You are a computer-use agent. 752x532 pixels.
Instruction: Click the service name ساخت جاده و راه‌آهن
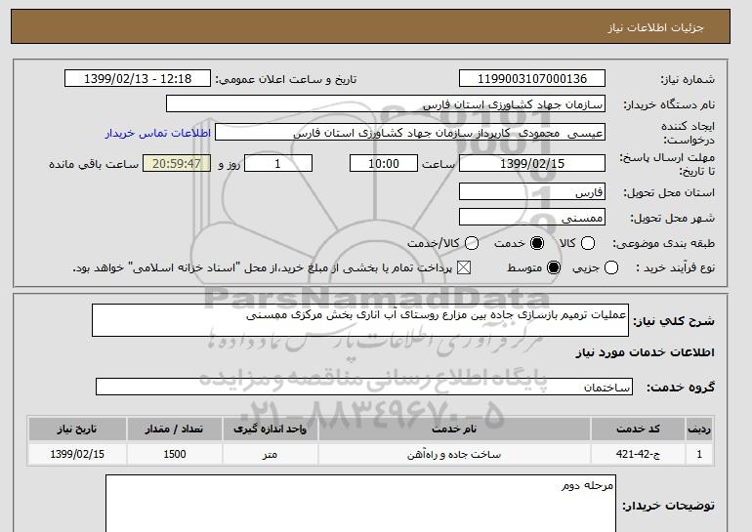454,454
